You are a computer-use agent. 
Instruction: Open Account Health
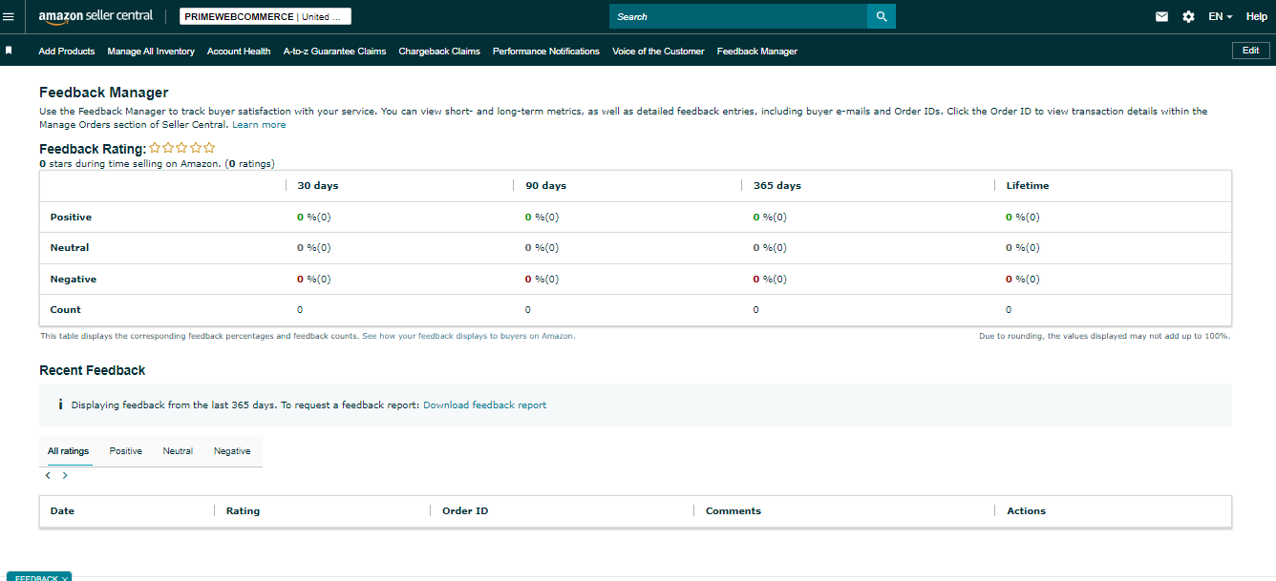(239, 52)
